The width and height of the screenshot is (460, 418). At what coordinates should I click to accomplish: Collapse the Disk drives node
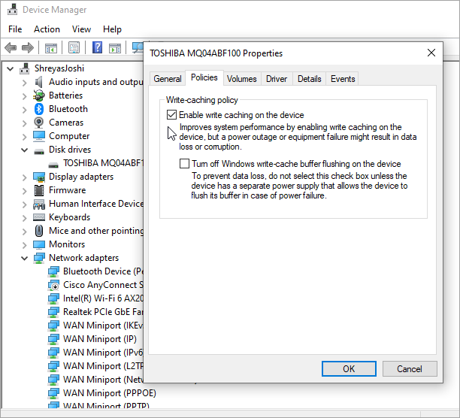click(x=25, y=150)
